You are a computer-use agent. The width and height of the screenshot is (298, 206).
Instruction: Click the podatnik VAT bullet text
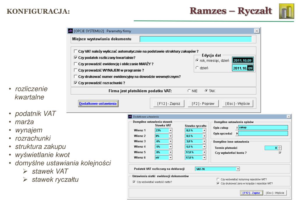click(x=35, y=113)
